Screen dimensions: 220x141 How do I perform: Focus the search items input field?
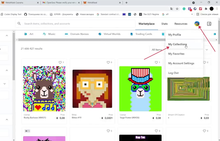[x=77, y=24]
